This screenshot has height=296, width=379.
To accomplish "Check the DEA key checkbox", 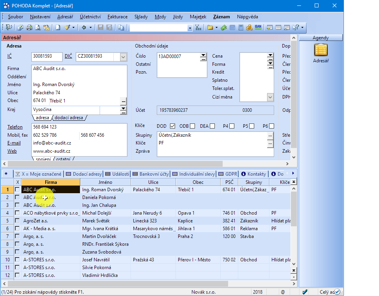I will [x=212, y=126].
